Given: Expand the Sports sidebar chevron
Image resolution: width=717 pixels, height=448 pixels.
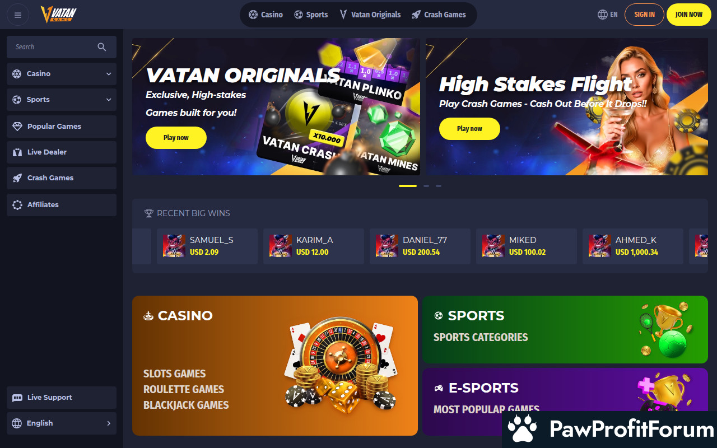Looking at the screenshot, I should pyautogui.click(x=109, y=100).
